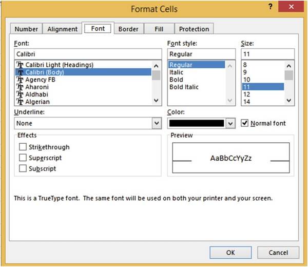Click the Size input field
The image size is (308, 267).
[267, 53]
